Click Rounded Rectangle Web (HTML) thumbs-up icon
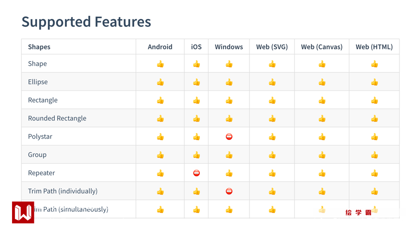The width and height of the screenshot is (418, 232). (x=374, y=118)
